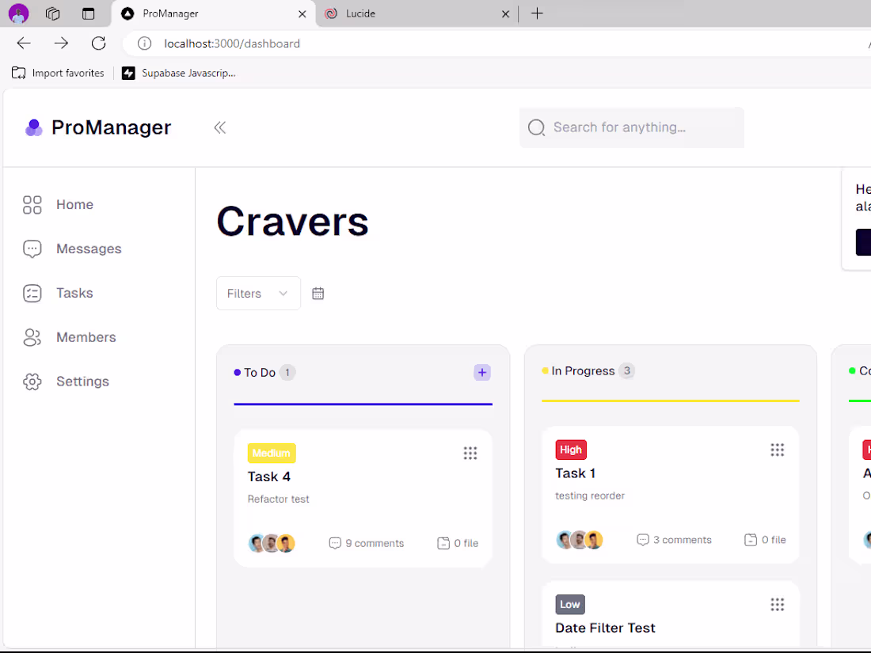
Task: Open Messages from the sidebar
Action: pos(88,249)
